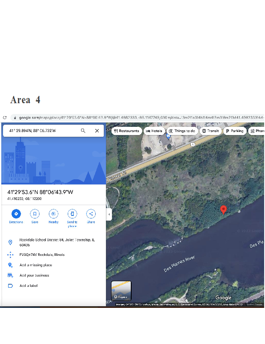Click the Directions icon button
This screenshot has height=344, width=265.
(x=16, y=214)
